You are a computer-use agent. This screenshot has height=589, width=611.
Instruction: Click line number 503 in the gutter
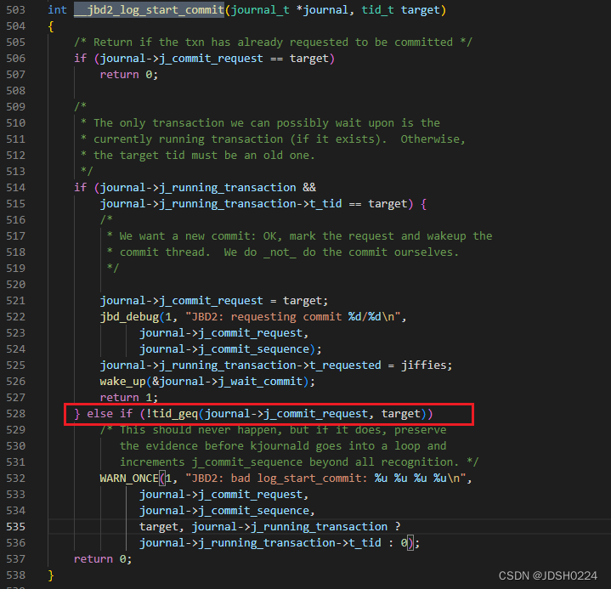(15, 9)
